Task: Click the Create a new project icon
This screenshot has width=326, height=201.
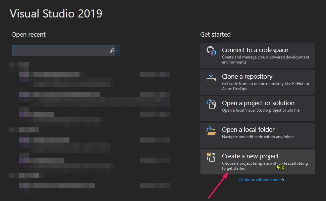Action: 211,157
